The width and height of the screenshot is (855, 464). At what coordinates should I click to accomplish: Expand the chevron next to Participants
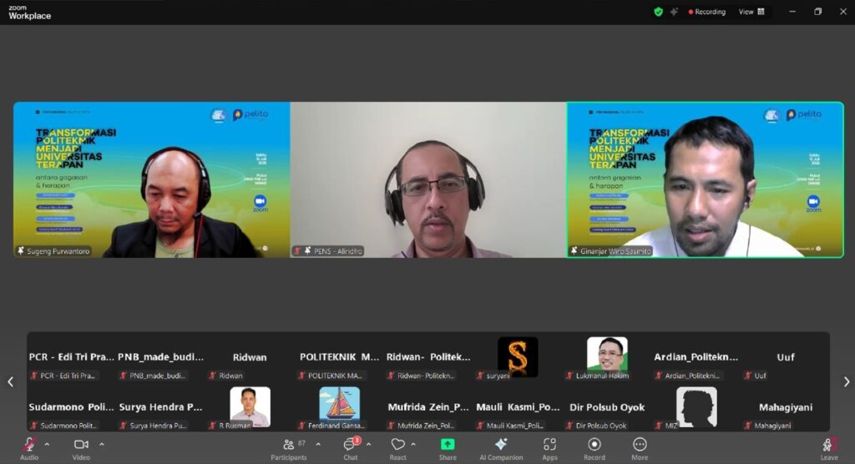point(318,444)
